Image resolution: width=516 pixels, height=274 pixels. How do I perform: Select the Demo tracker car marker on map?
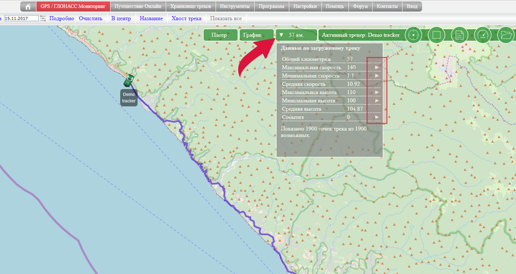tap(129, 80)
